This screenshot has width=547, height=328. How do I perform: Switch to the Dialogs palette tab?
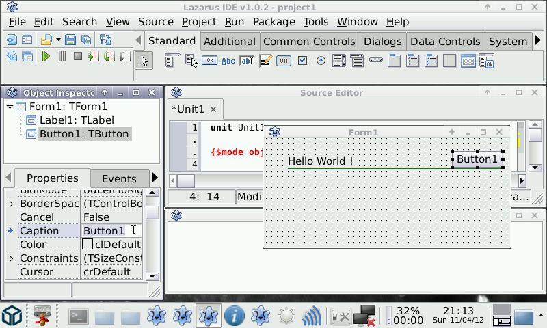[383, 42]
